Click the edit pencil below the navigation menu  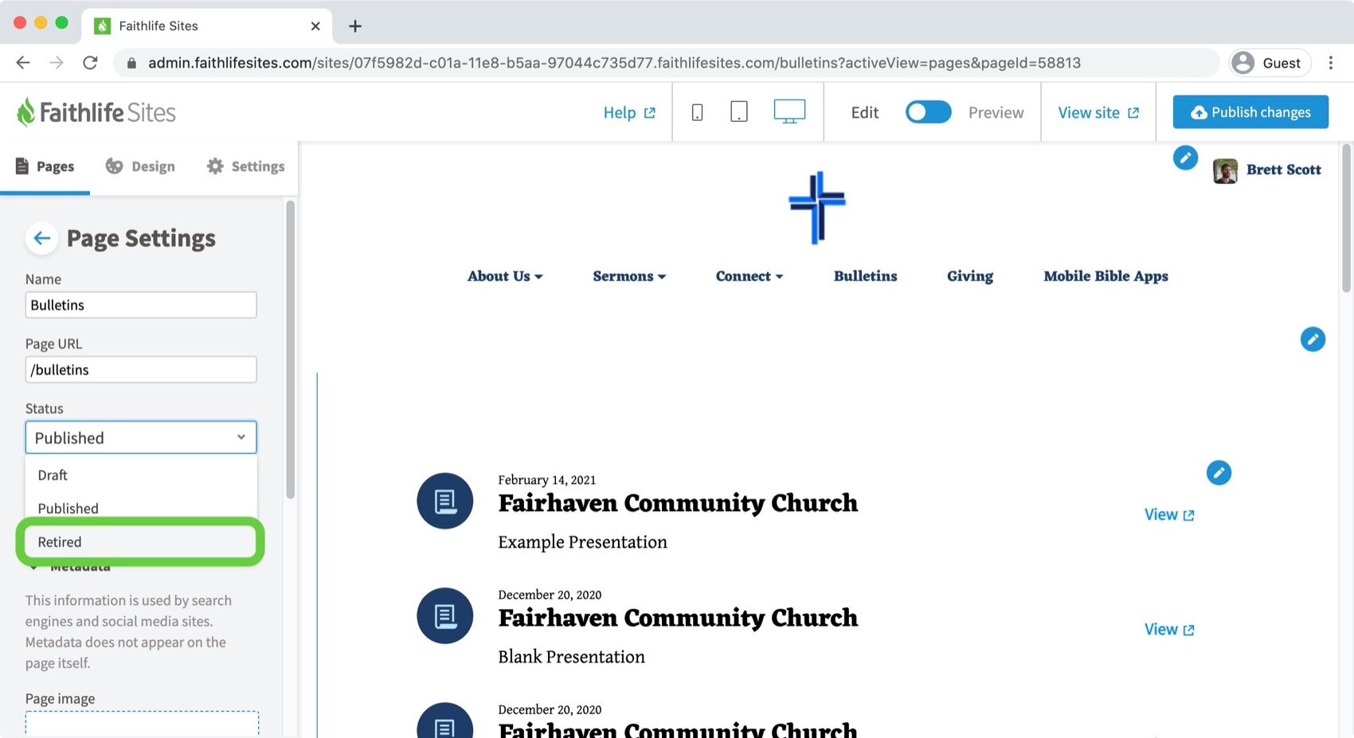point(1313,339)
